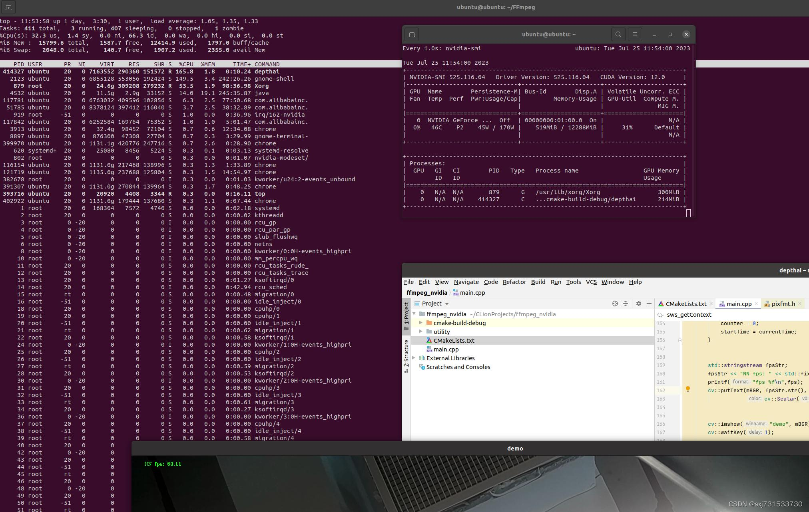Viewport: 809px width, 512px height.
Task: Close the main.cpp editor tab
Action: [756, 304]
